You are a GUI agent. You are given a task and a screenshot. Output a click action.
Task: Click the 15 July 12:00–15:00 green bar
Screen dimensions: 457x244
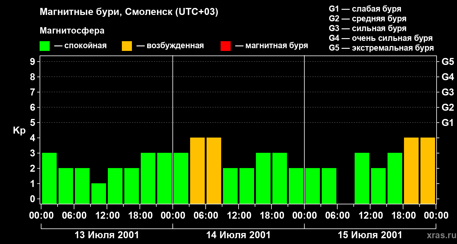tap(378, 186)
